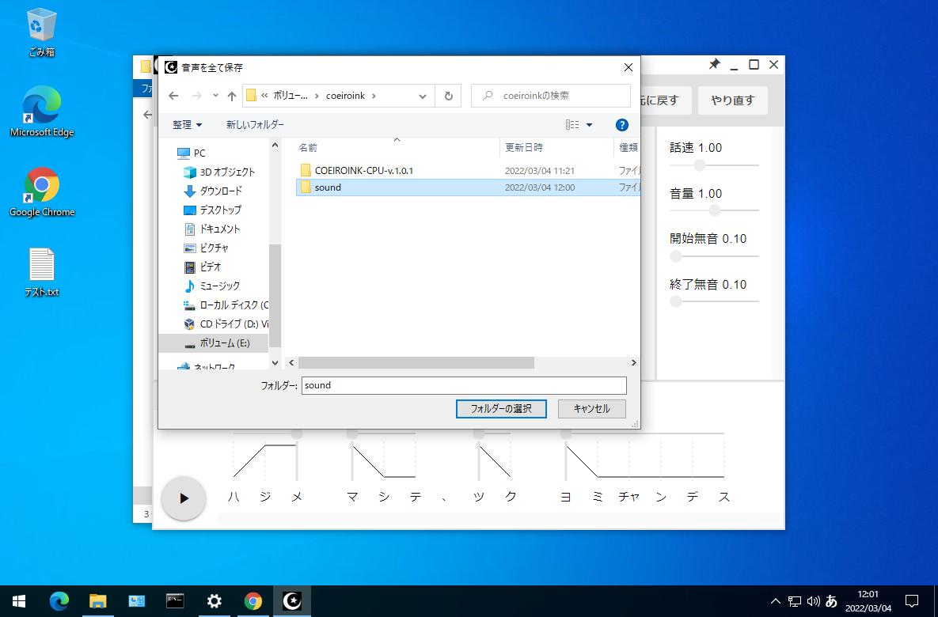Click the 終了無音 slider handle
The image size is (938, 617).
pyautogui.click(x=676, y=302)
